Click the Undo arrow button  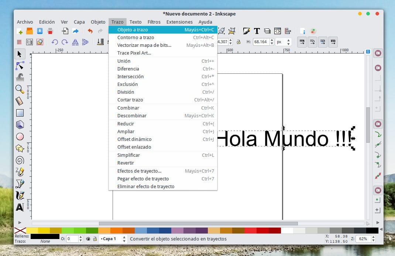[x=90, y=31]
